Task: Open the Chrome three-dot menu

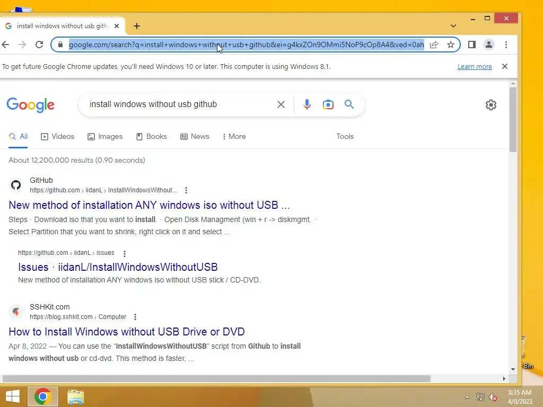Action: pyautogui.click(x=506, y=45)
